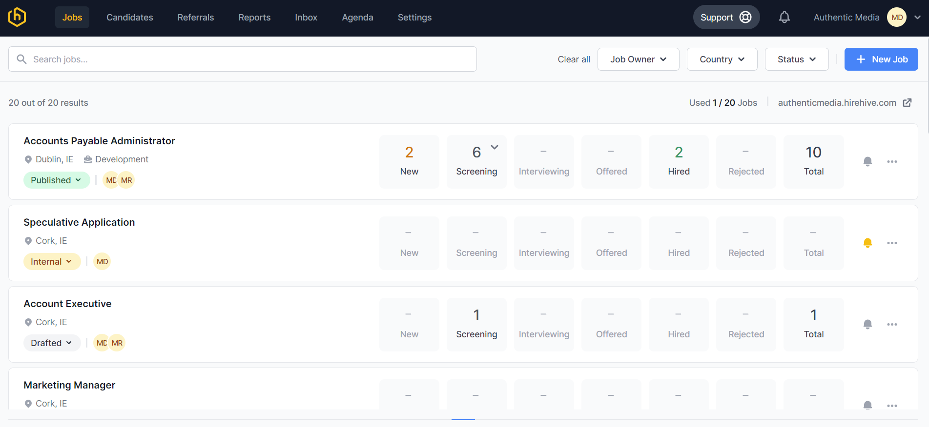The image size is (929, 427).
Task: Change Drafted status of Account Executive
Action: 52,343
